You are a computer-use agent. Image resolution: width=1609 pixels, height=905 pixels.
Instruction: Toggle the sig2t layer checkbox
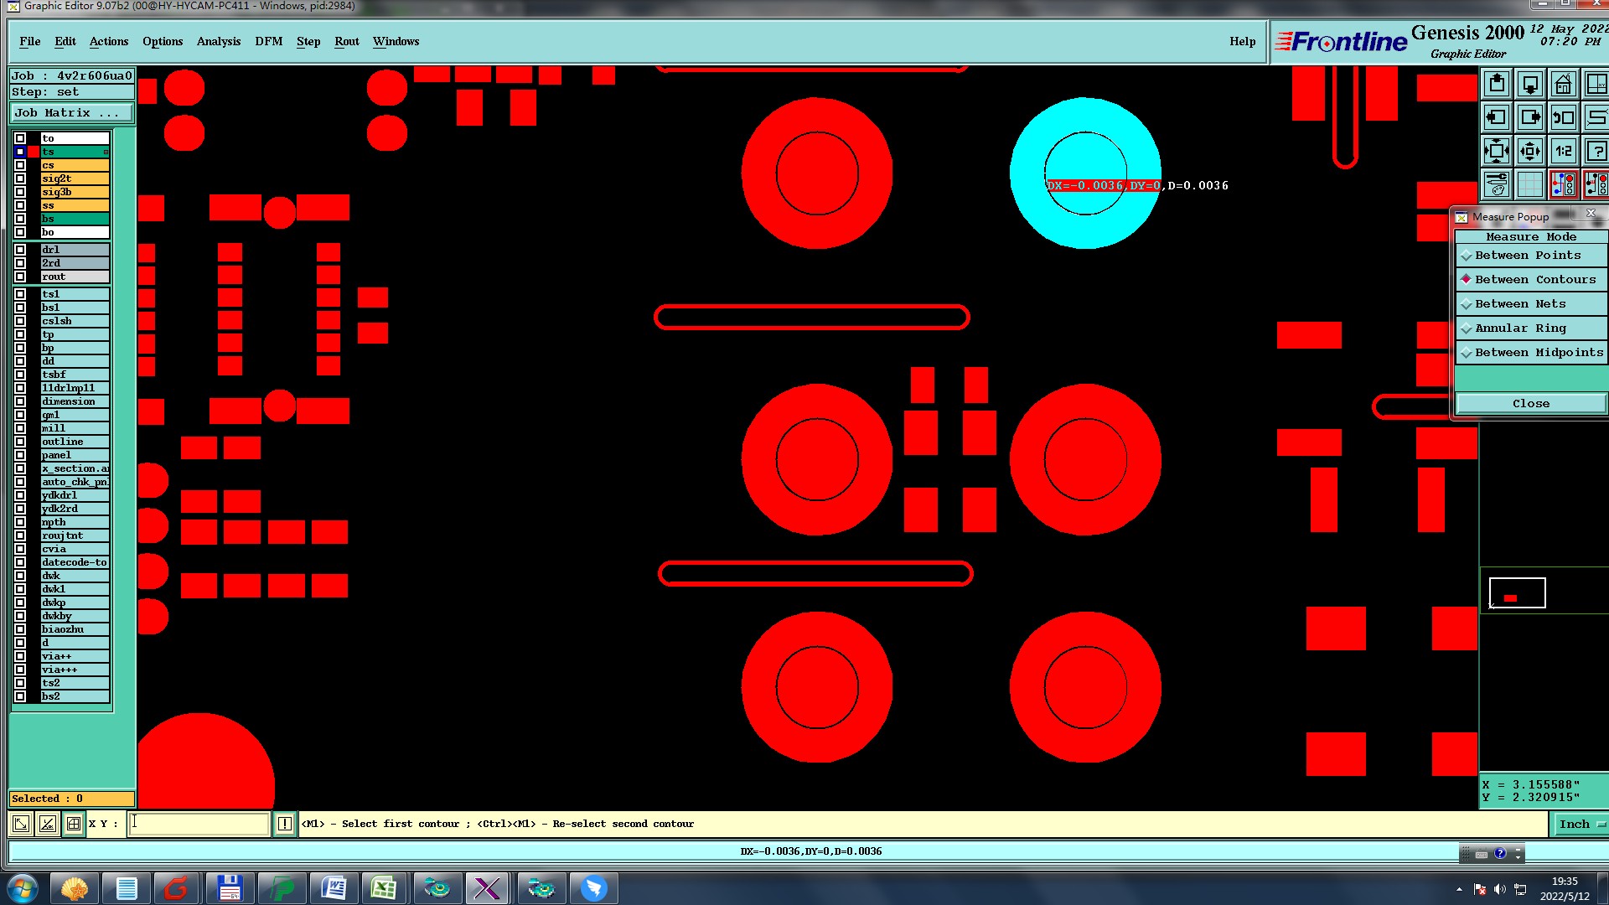coord(20,178)
